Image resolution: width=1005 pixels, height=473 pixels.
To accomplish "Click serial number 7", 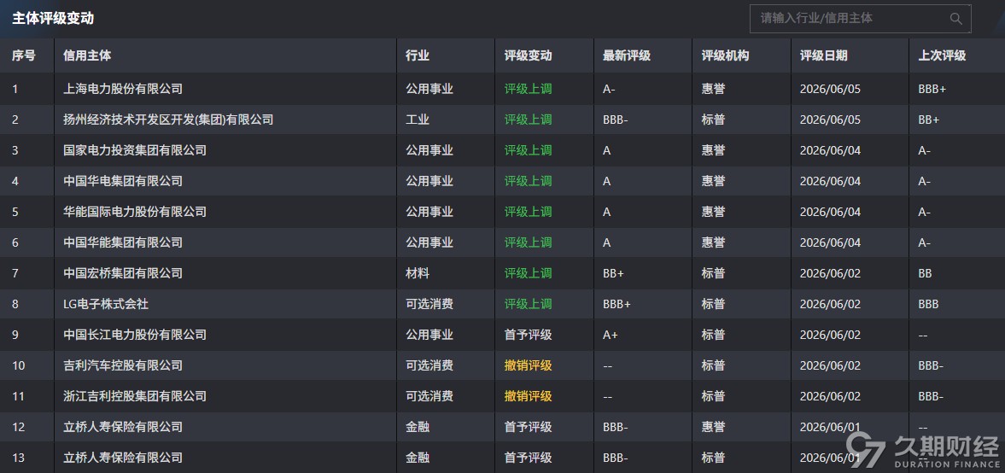I will pyautogui.click(x=15, y=274).
